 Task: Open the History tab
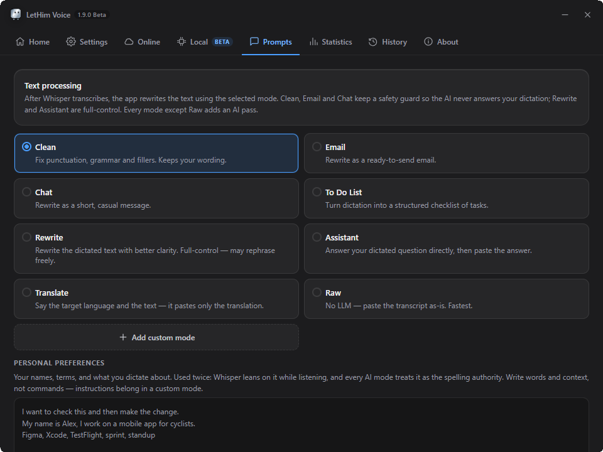tap(388, 42)
